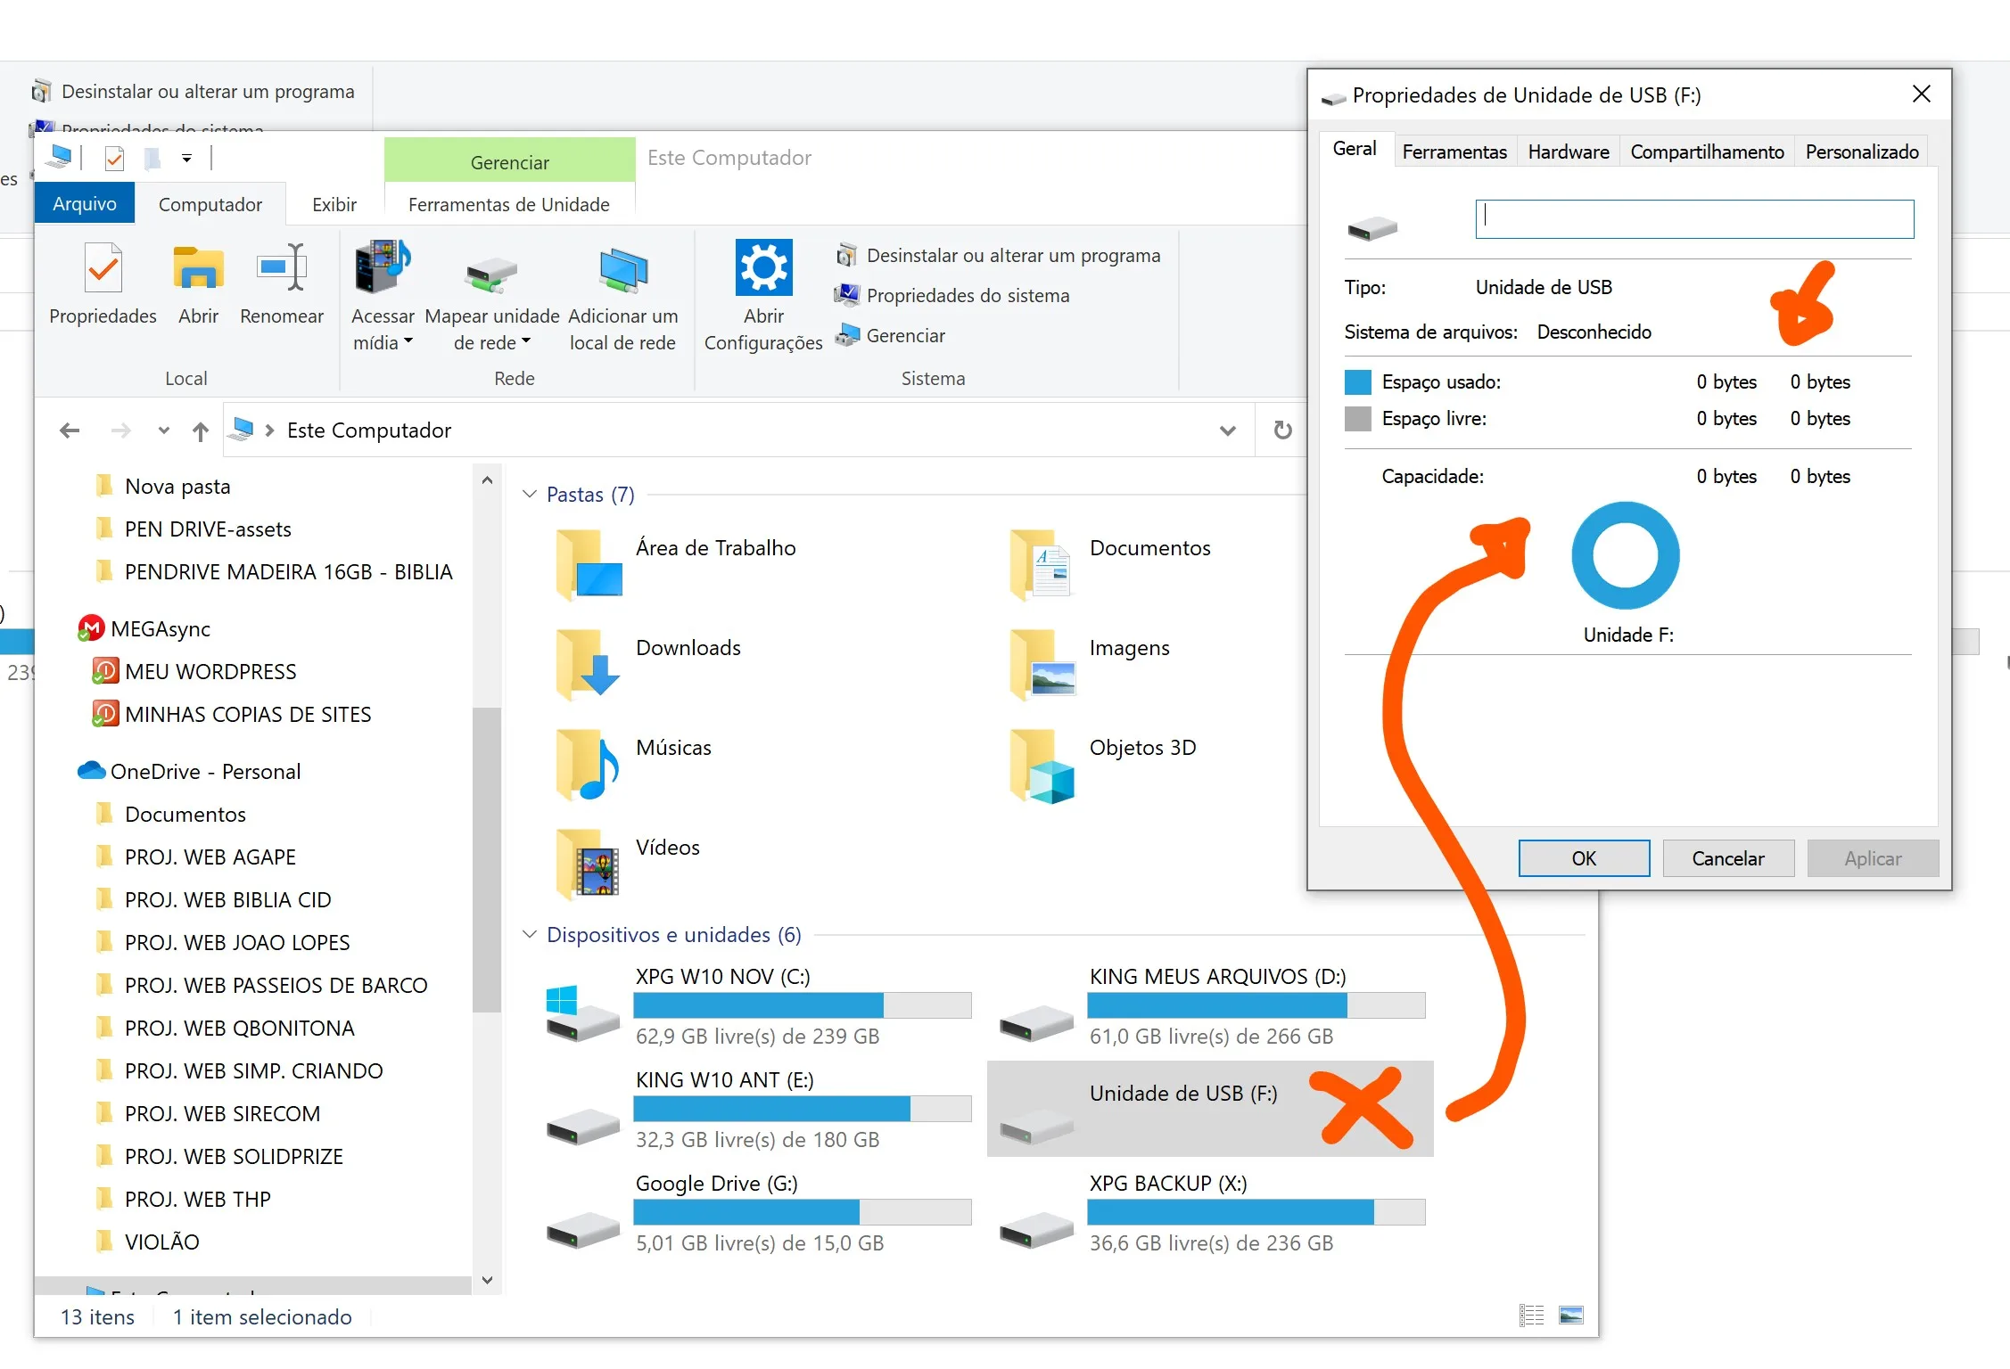
Task: Click the Renomear ribbon icon
Action: pos(281,267)
